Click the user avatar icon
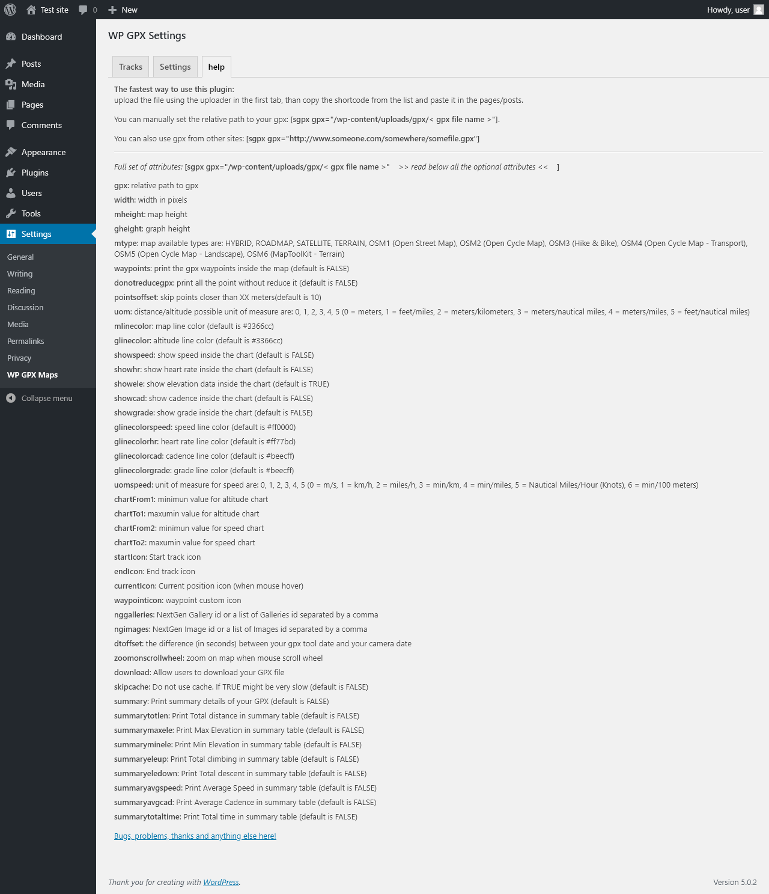 [759, 10]
